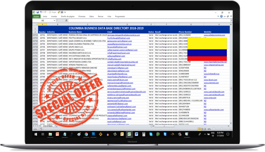The width and height of the screenshot is (265, 152).
Task: Open Word from taskbar
Action: 136,134
